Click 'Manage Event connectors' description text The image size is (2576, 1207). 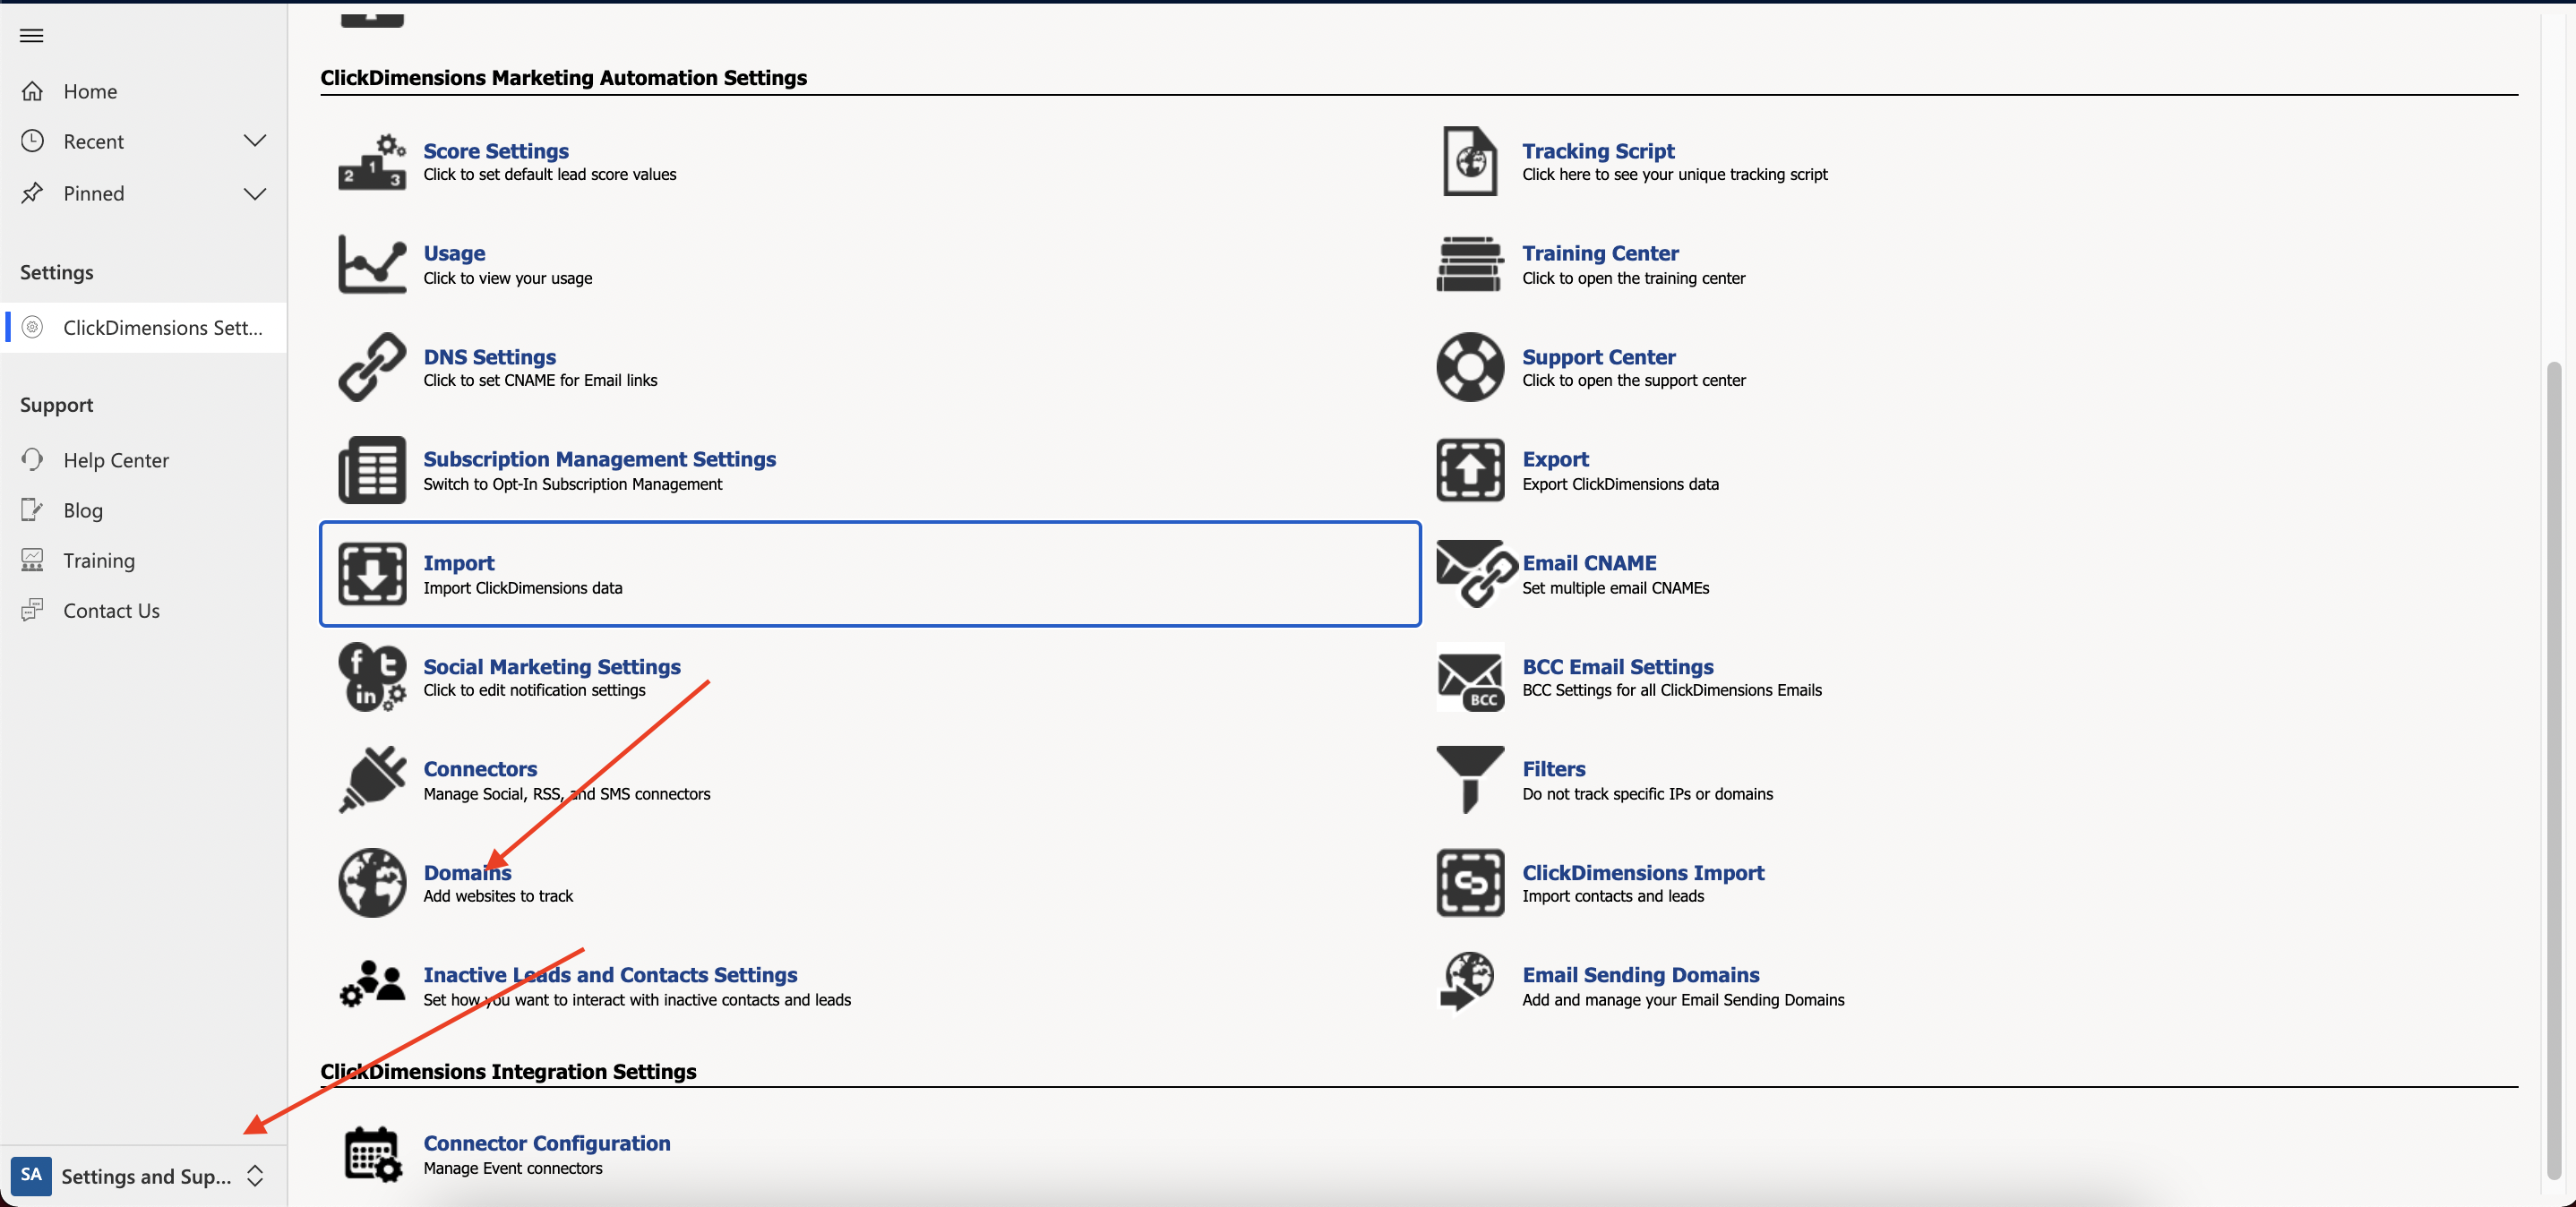tap(512, 1168)
